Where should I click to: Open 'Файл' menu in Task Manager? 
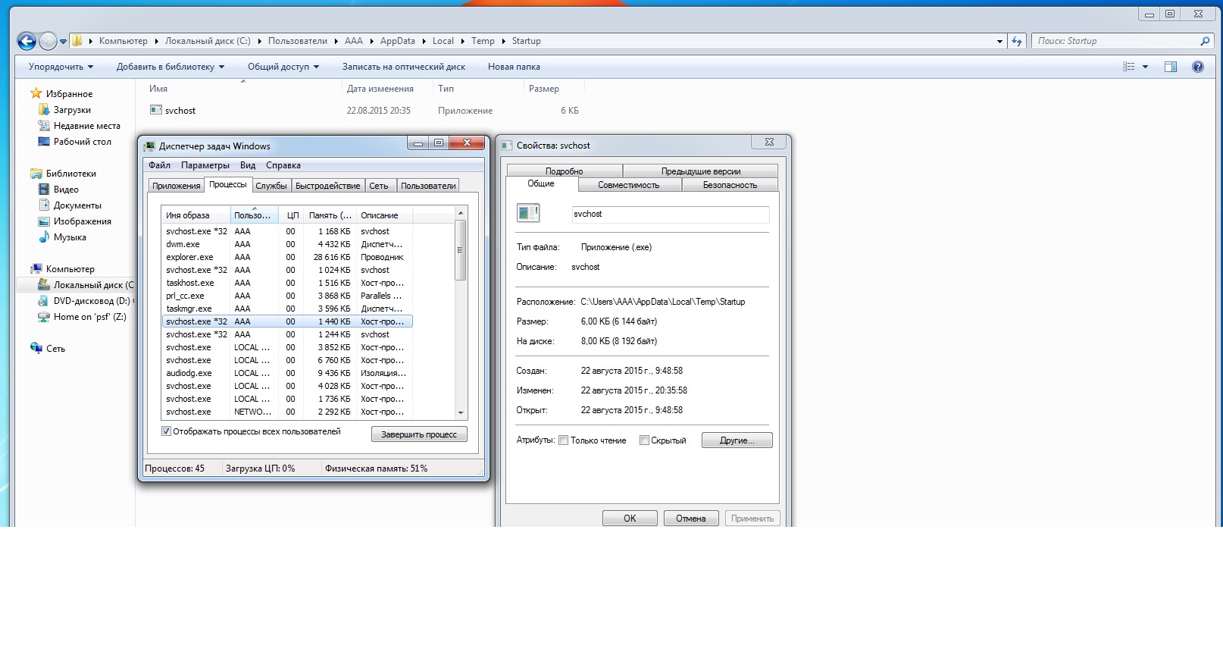pyautogui.click(x=159, y=165)
